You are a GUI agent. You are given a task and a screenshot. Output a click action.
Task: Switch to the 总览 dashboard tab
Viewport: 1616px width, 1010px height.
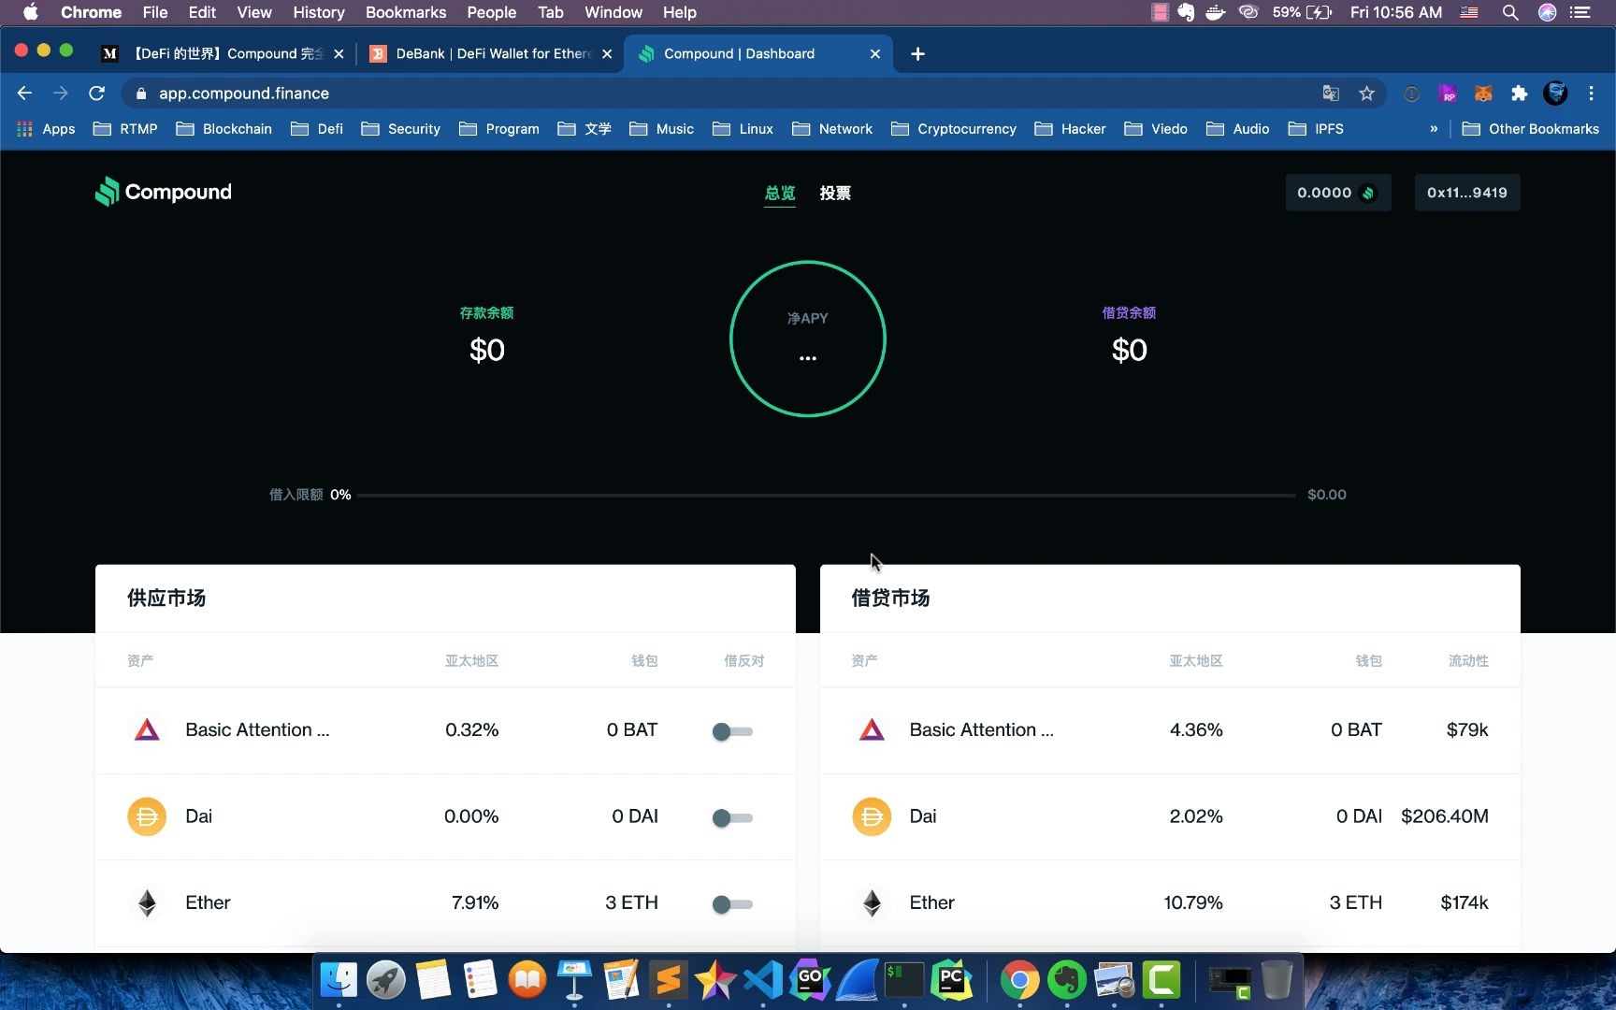coord(780,193)
